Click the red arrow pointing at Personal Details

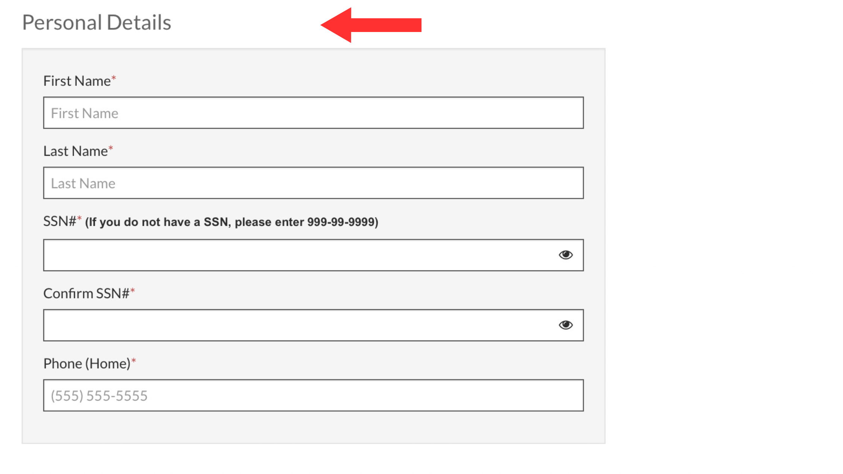[371, 25]
